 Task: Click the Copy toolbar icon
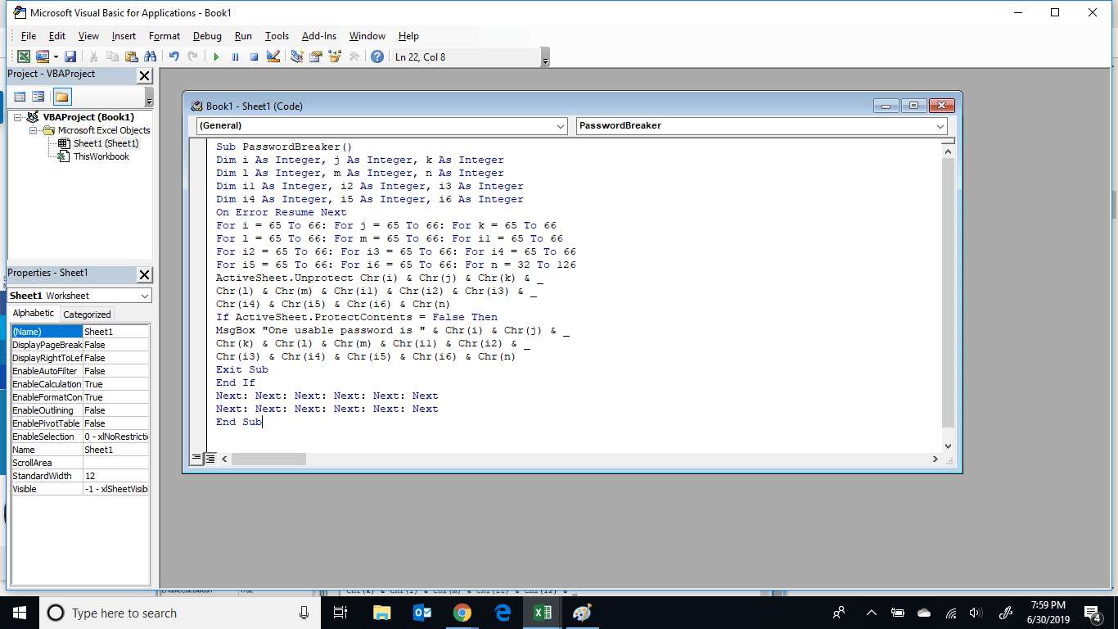click(x=112, y=57)
